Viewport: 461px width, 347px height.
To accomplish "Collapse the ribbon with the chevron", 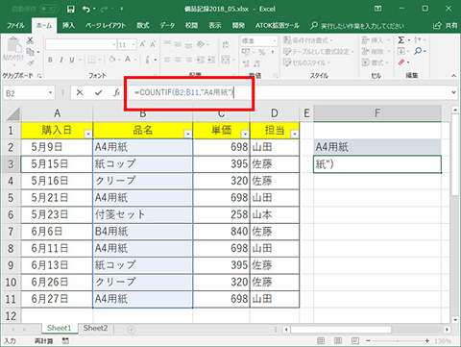I will 453,76.
